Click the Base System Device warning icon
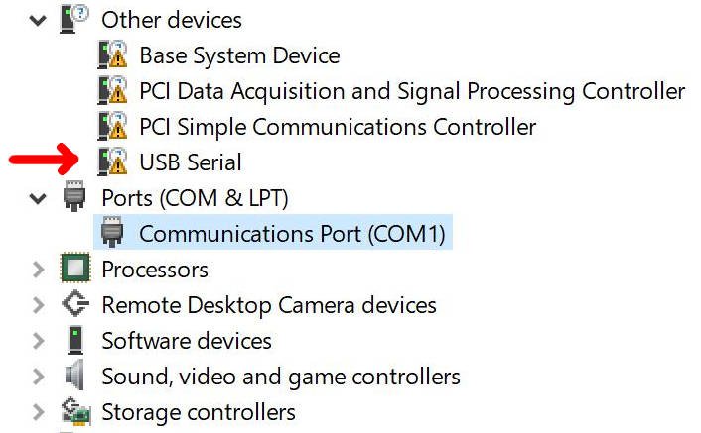The height and width of the screenshot is (433, 701). (x=113, y=55)
